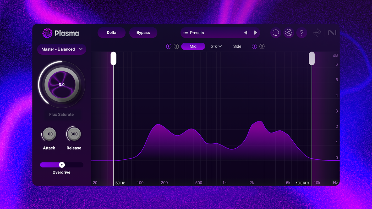Click the high frequency cutoff handle at 10 kHz
Image resolution: width=372 pixels, height=209 pixels.
[x=312, y=58]
